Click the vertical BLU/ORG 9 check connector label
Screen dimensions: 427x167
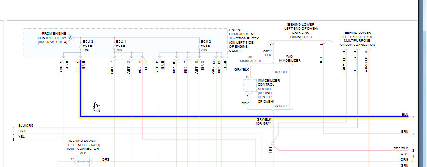point(355,61)
